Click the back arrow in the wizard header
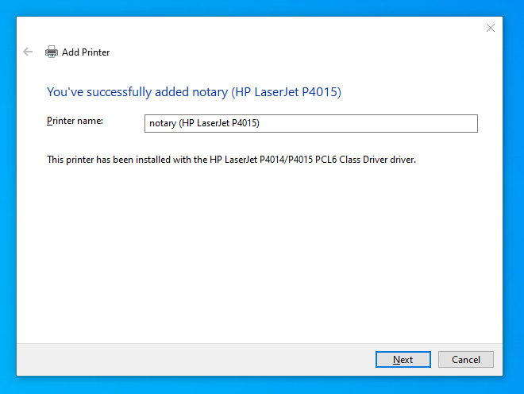This screenshot has width=524, height=394. pos(29,52)
